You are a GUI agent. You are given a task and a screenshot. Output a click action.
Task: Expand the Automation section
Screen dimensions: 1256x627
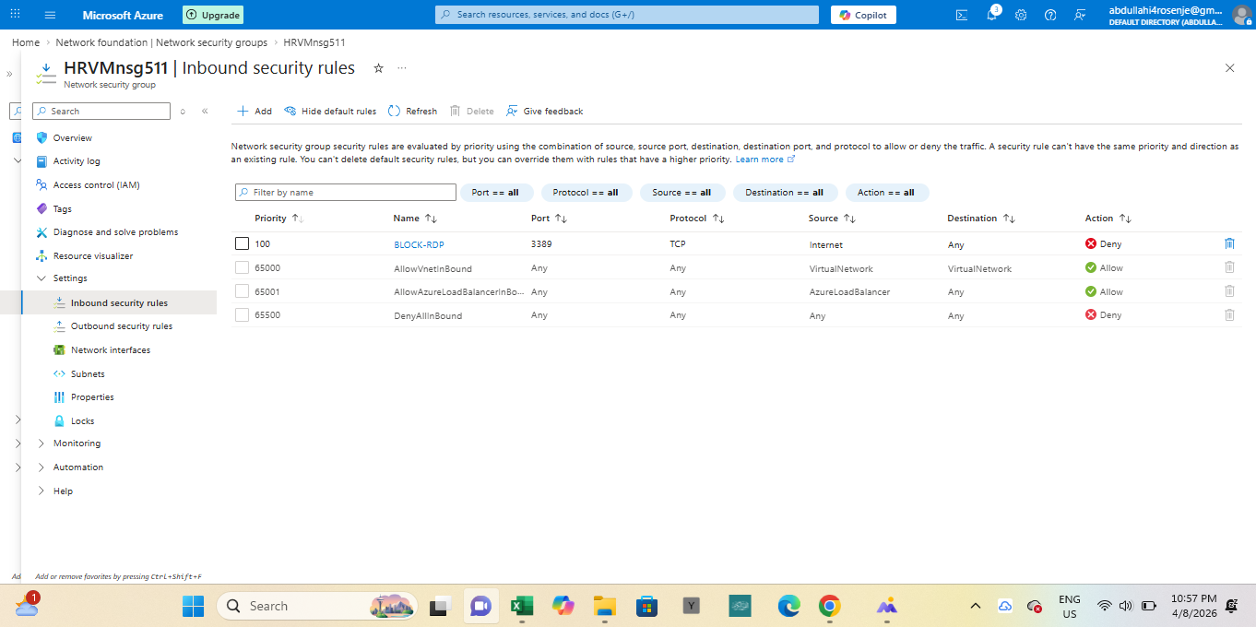click(41, 467)
